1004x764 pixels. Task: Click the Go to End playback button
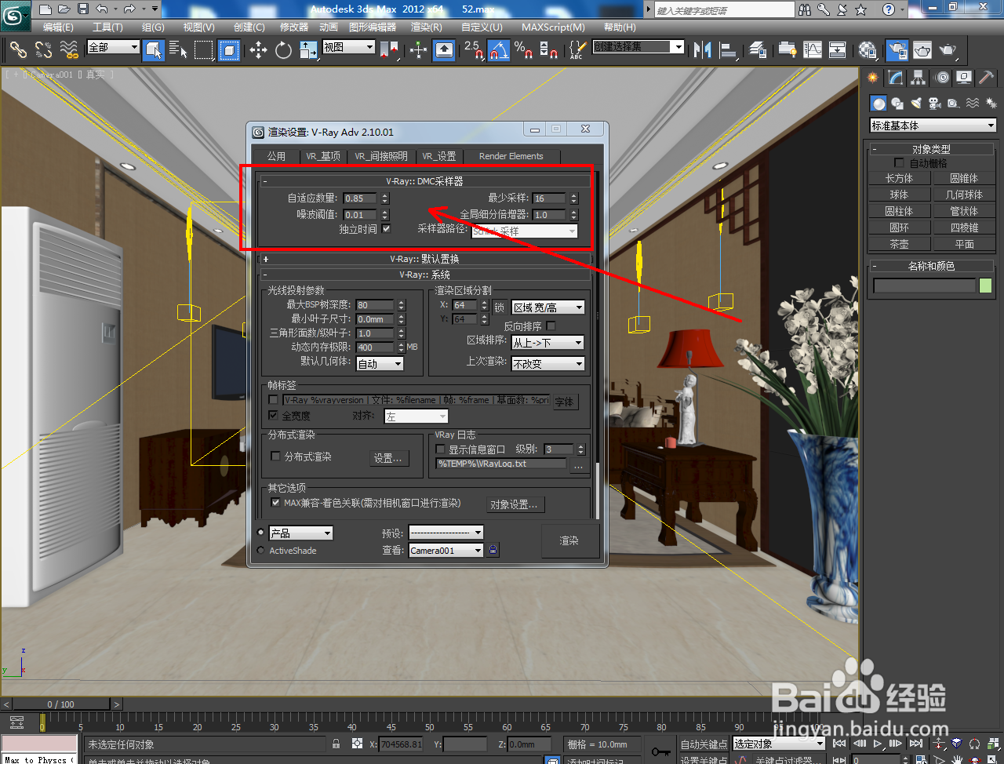pos(915,744)
